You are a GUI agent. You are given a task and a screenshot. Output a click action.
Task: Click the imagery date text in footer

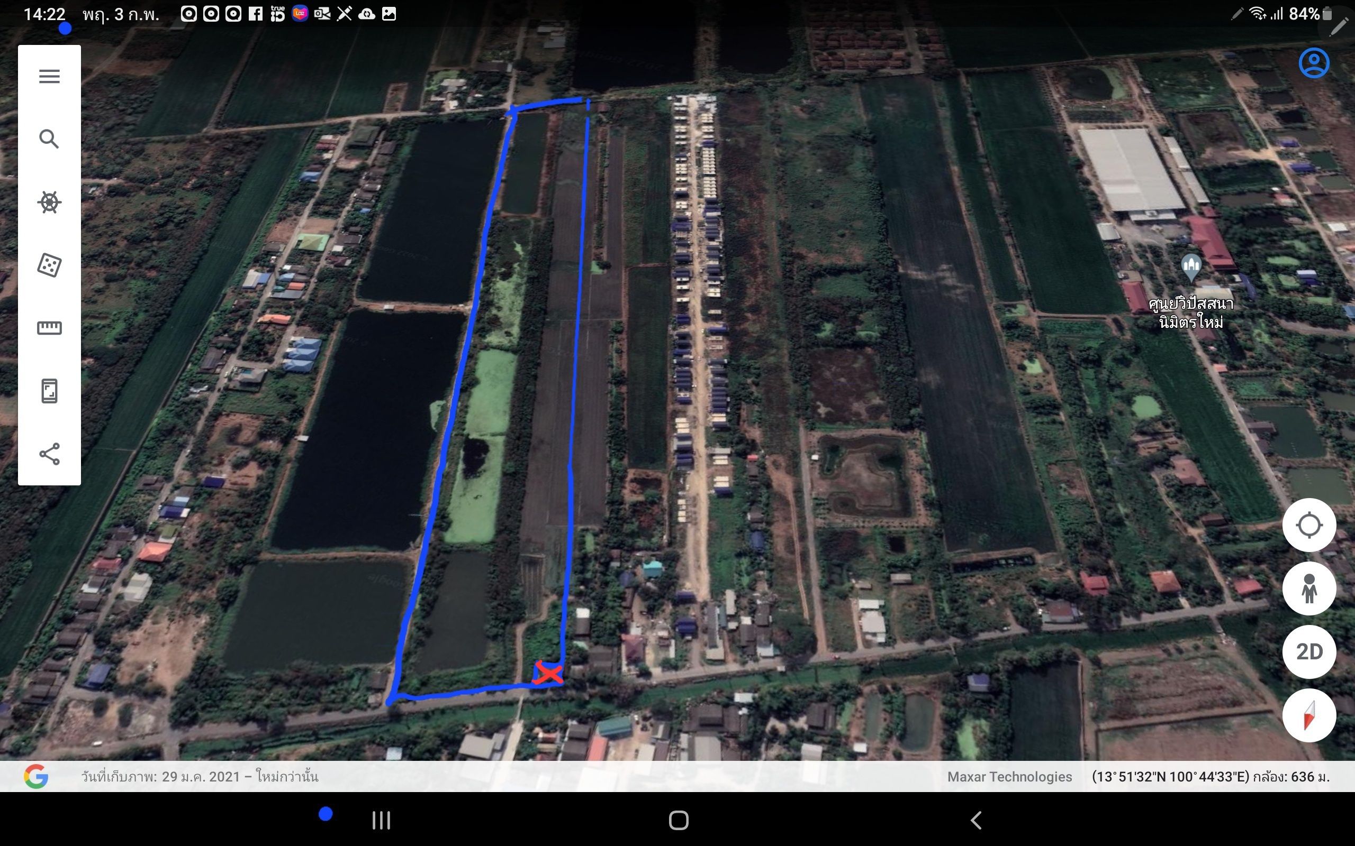tap(200, 777)
